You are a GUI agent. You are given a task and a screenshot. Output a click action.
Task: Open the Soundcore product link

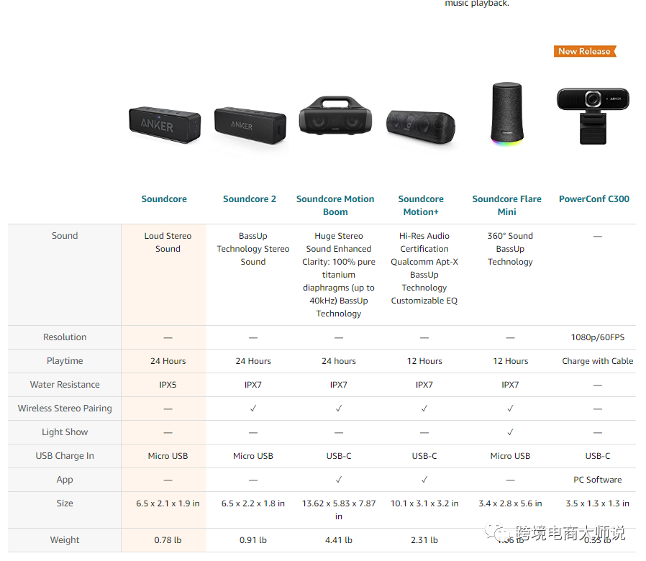pyautogui.click(x=164, y=199)
